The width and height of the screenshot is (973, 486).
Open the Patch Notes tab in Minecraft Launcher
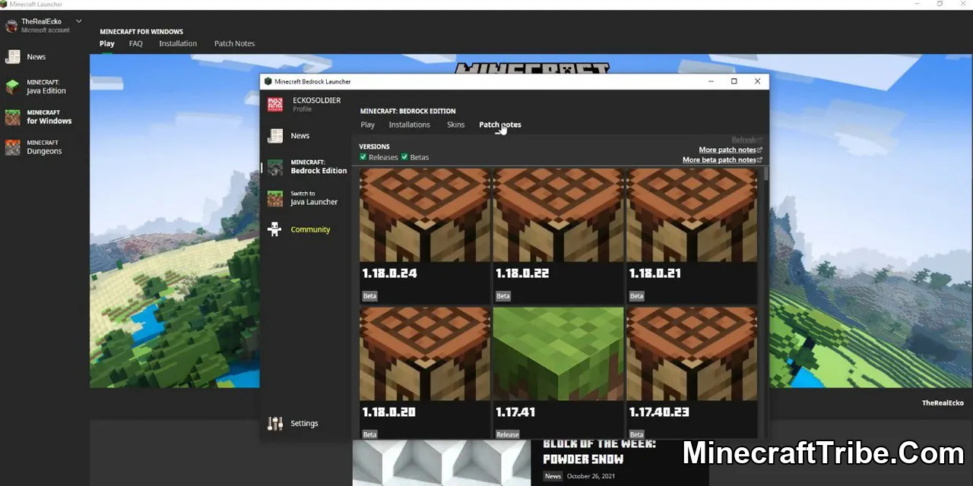pos(234,43)
